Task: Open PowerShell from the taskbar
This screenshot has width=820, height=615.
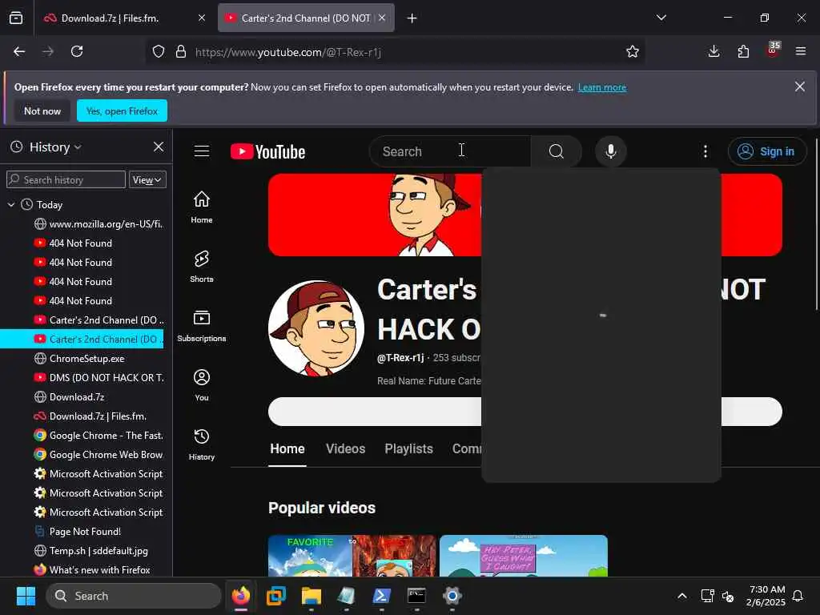Action: pyautogui.click(x=381, y=596)
